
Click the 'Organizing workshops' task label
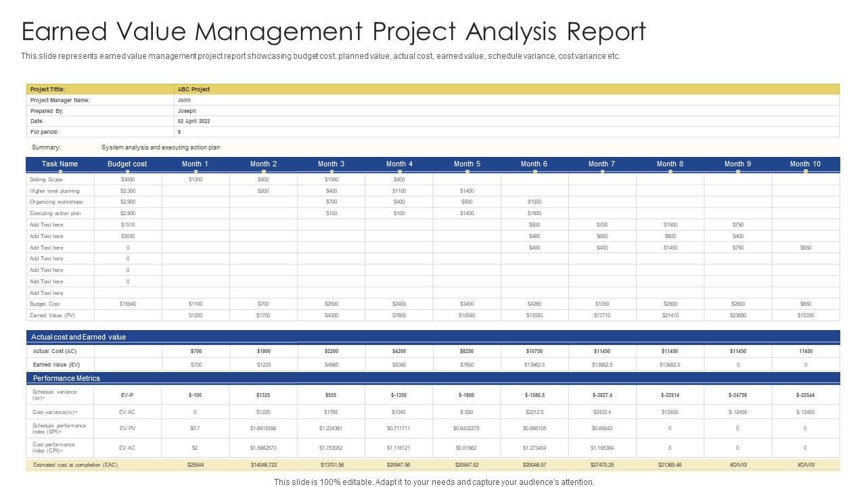(x=56, y=202)
